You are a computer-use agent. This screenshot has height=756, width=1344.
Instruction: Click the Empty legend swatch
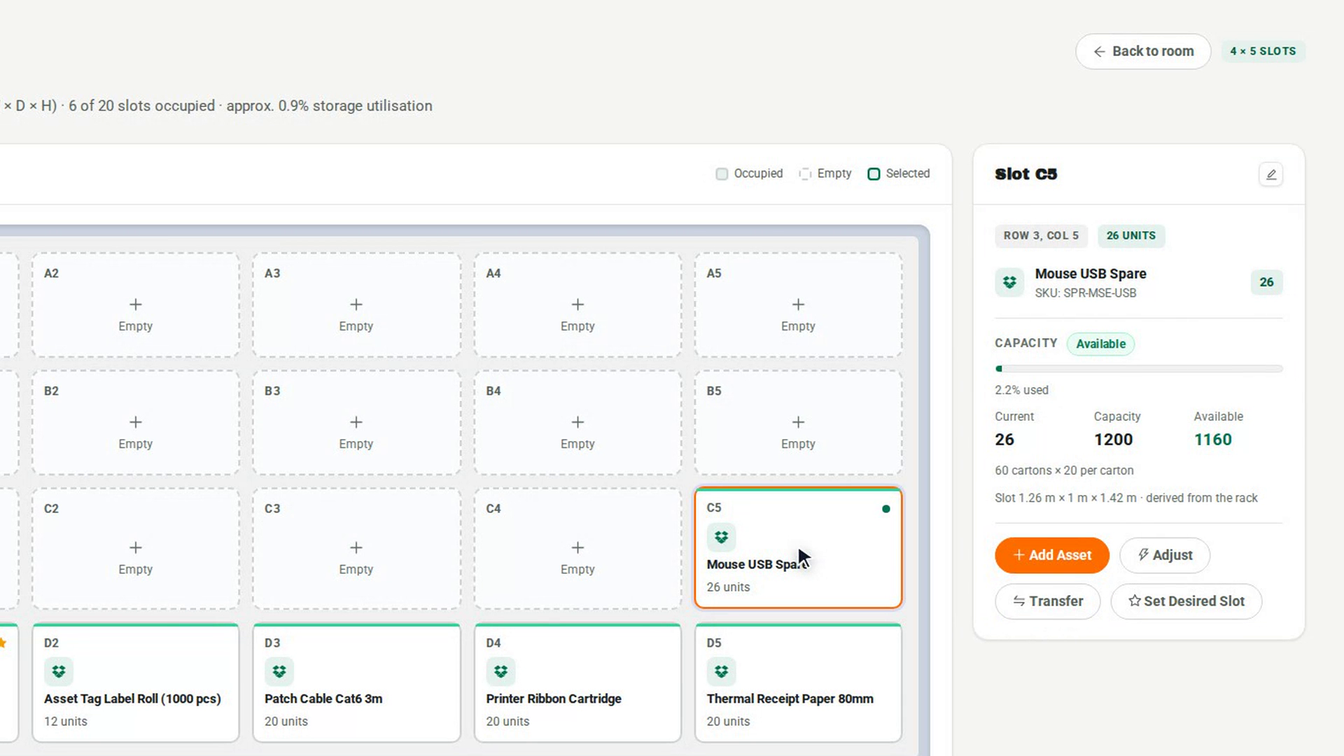pyautogui.click(x=805, y=174)
